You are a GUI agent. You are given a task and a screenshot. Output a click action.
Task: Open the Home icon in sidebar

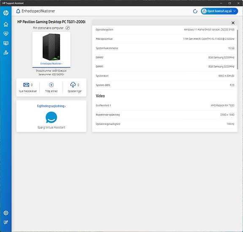pos(6,25)
